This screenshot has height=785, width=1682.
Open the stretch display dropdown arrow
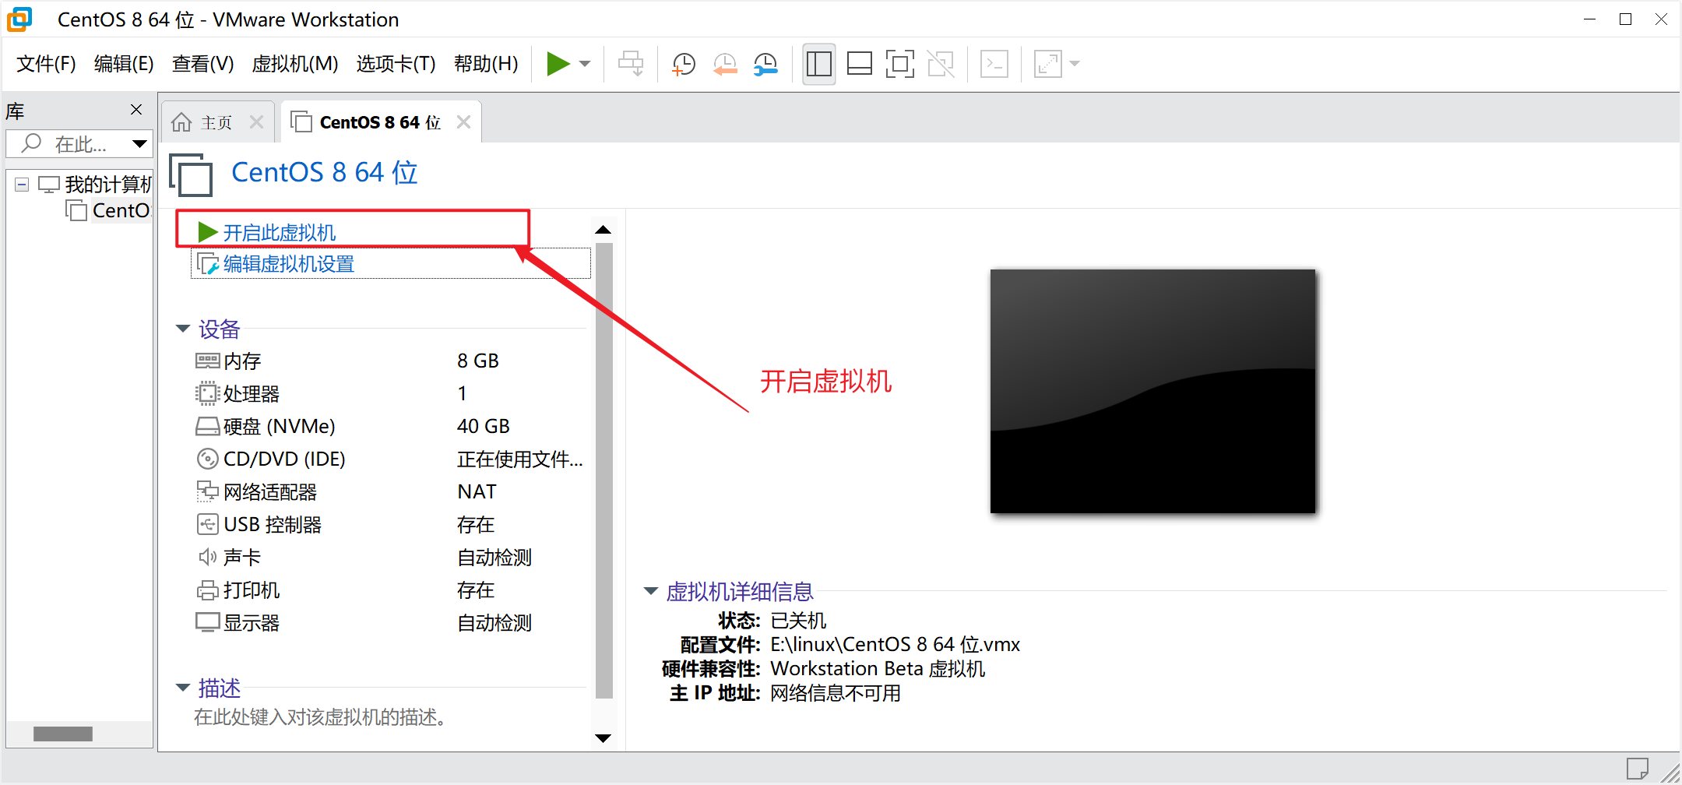[x=1075, y=64]
